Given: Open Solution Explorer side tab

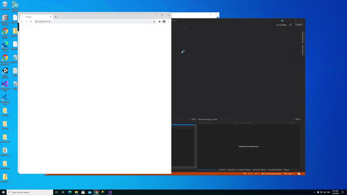Looking at the screenshot, I should click(x=303, y=38).
